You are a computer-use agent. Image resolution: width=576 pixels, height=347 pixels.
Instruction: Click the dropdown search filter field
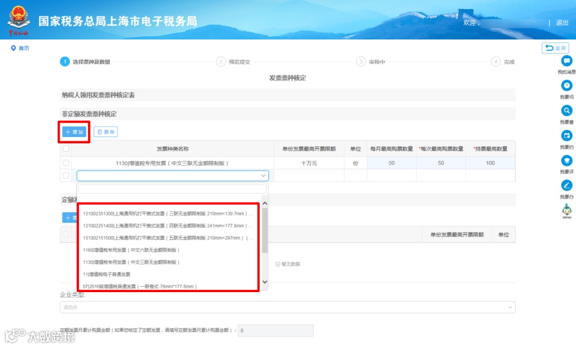172,189
